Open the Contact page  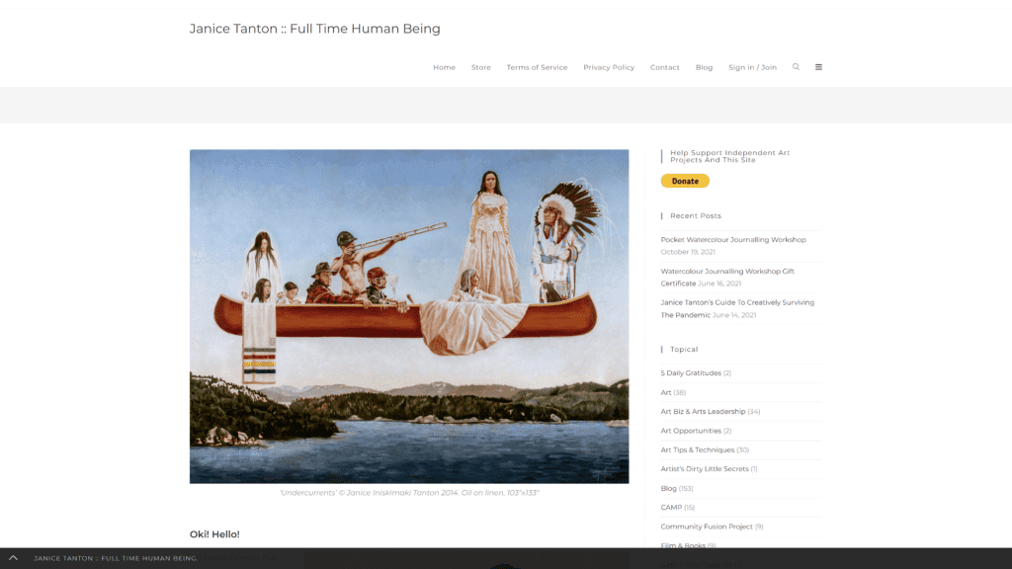pyautogui.click(x=665, y=67)
